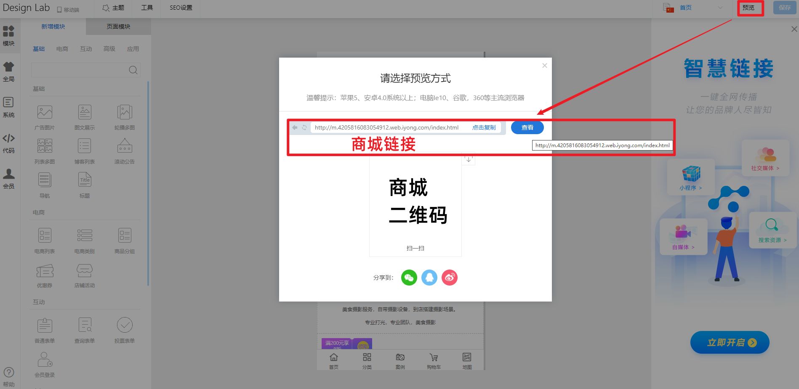The width and height of the screenshot is (799, 389).
Task: Click 点击复制 to copy URL
Action: [x=484, y=127]
